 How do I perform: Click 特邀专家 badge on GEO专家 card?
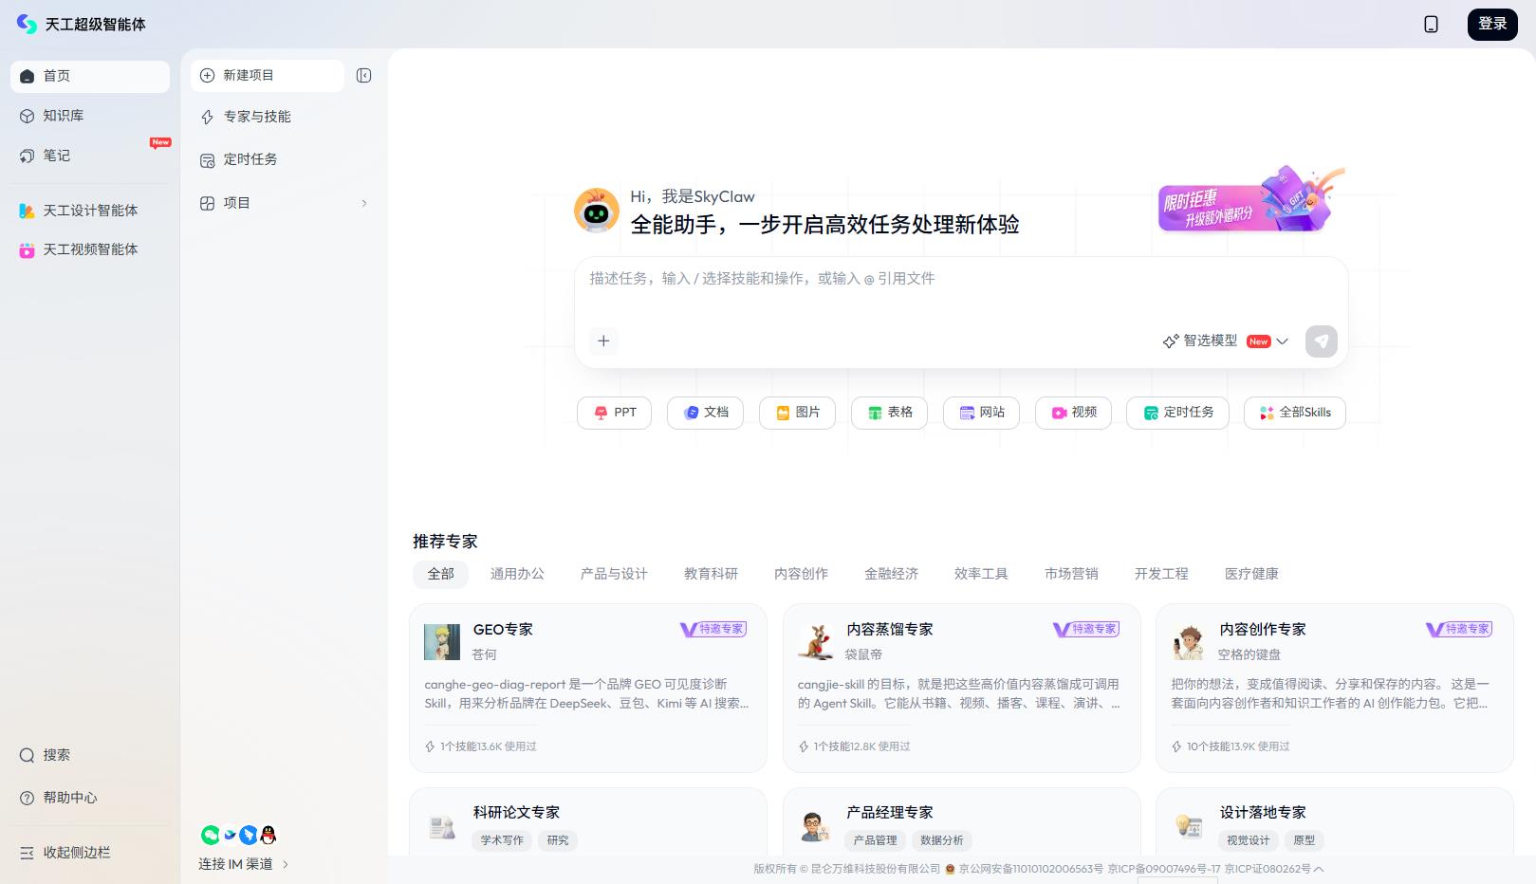[713, 629]
